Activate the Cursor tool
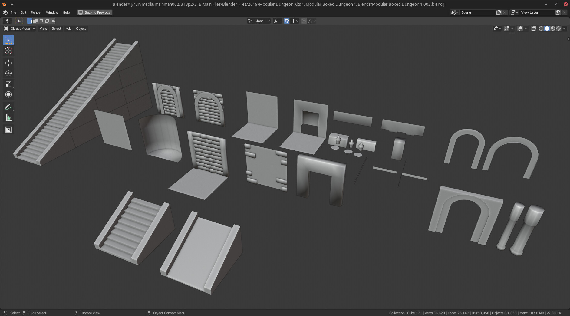The image size is (570, 316). [x=8, y=51]
